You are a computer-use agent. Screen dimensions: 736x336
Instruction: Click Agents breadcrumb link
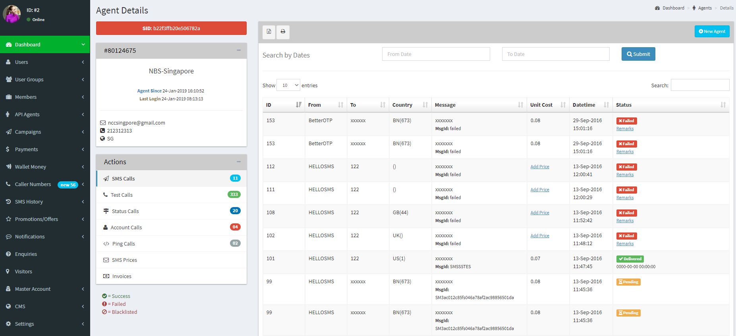click(702, 8)
